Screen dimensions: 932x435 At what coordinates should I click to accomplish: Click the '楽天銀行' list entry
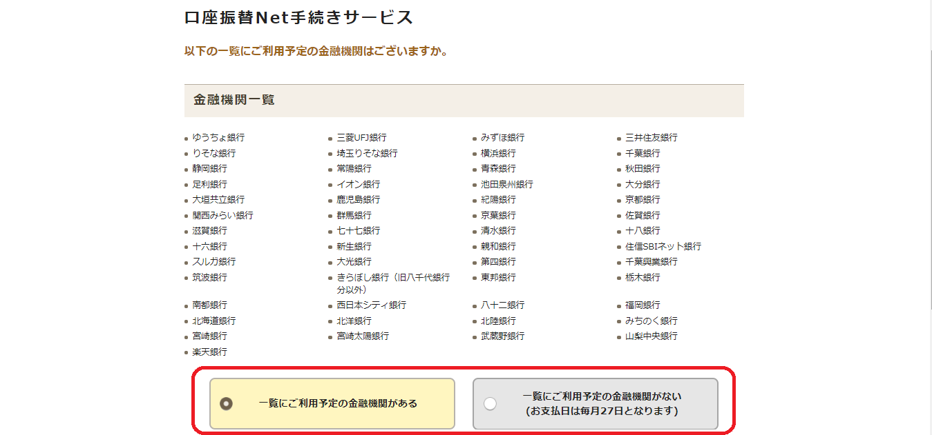pyautogui.click(x=209, y=352)
